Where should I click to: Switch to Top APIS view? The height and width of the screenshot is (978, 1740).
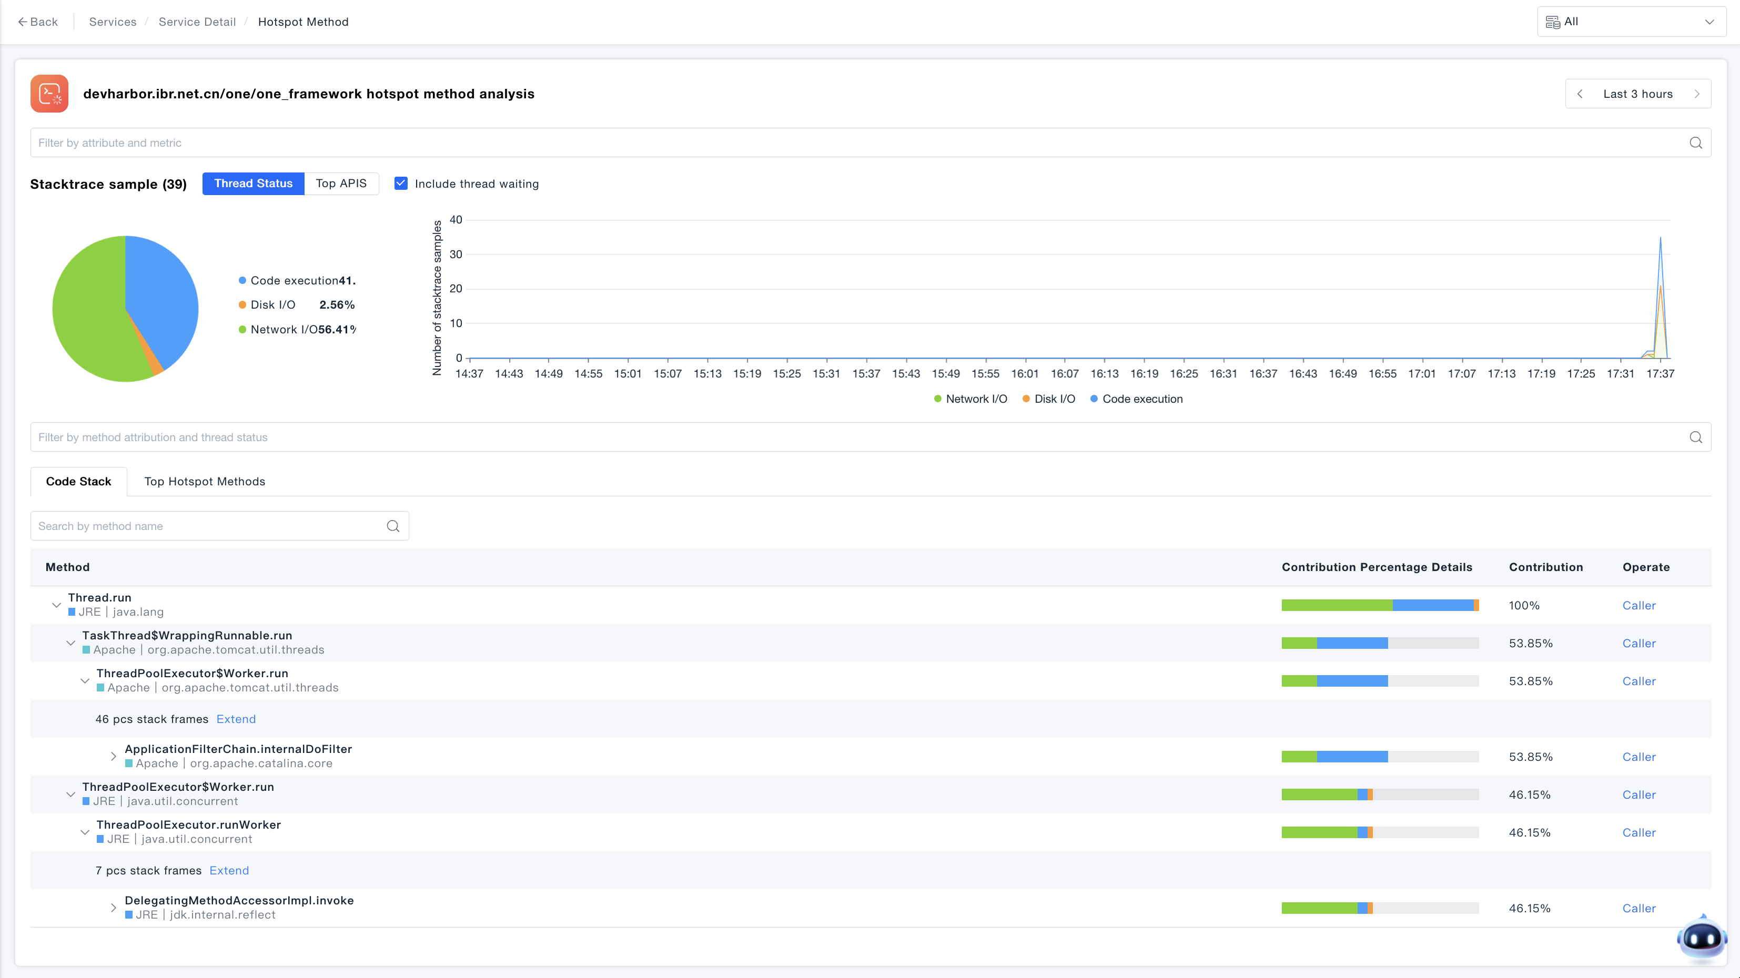click(341, 184)
